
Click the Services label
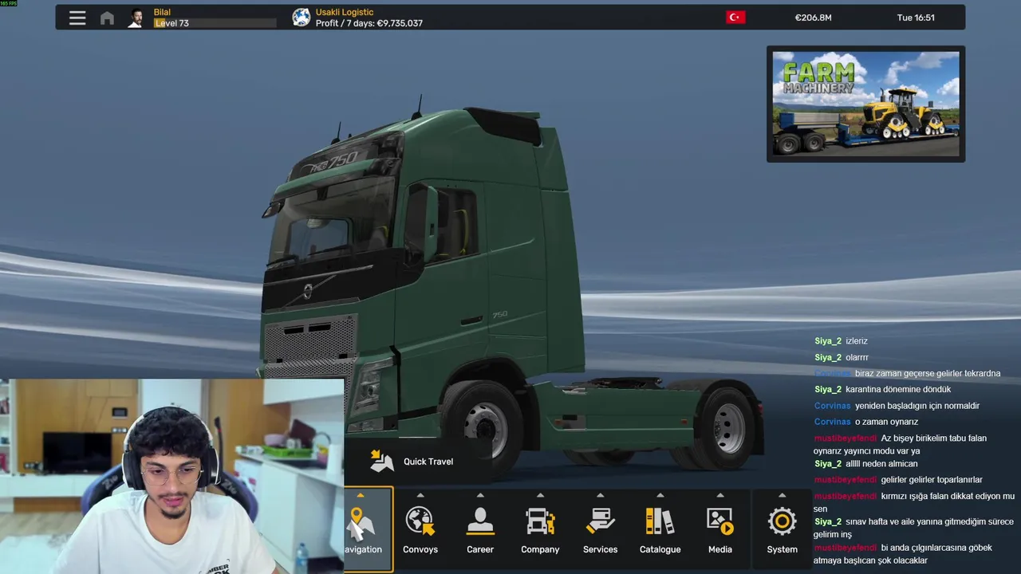[600, 549]
